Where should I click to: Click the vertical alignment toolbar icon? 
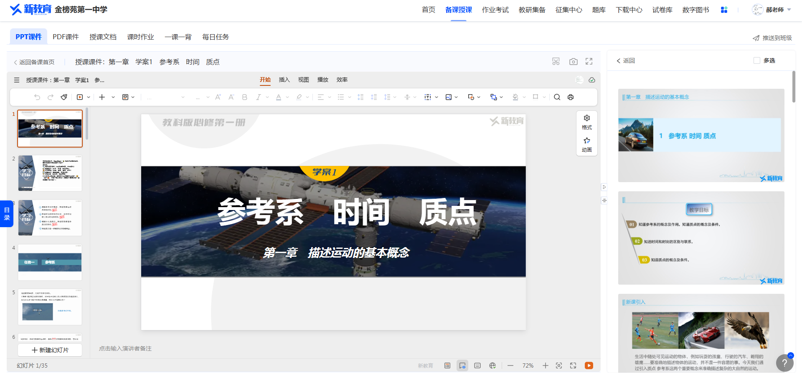[407, 97]
